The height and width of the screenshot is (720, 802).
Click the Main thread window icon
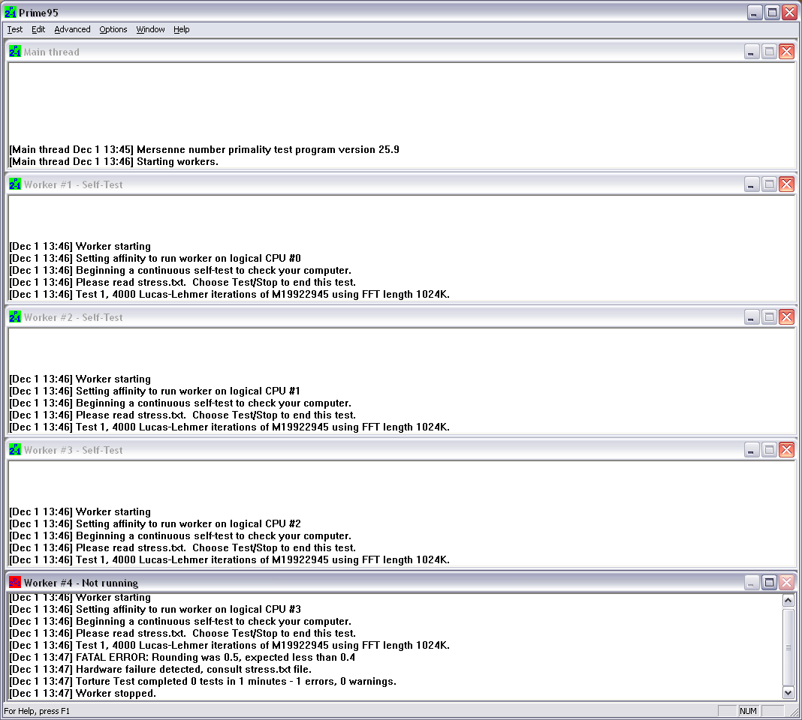pyautogui.click(x=15, y=52)
